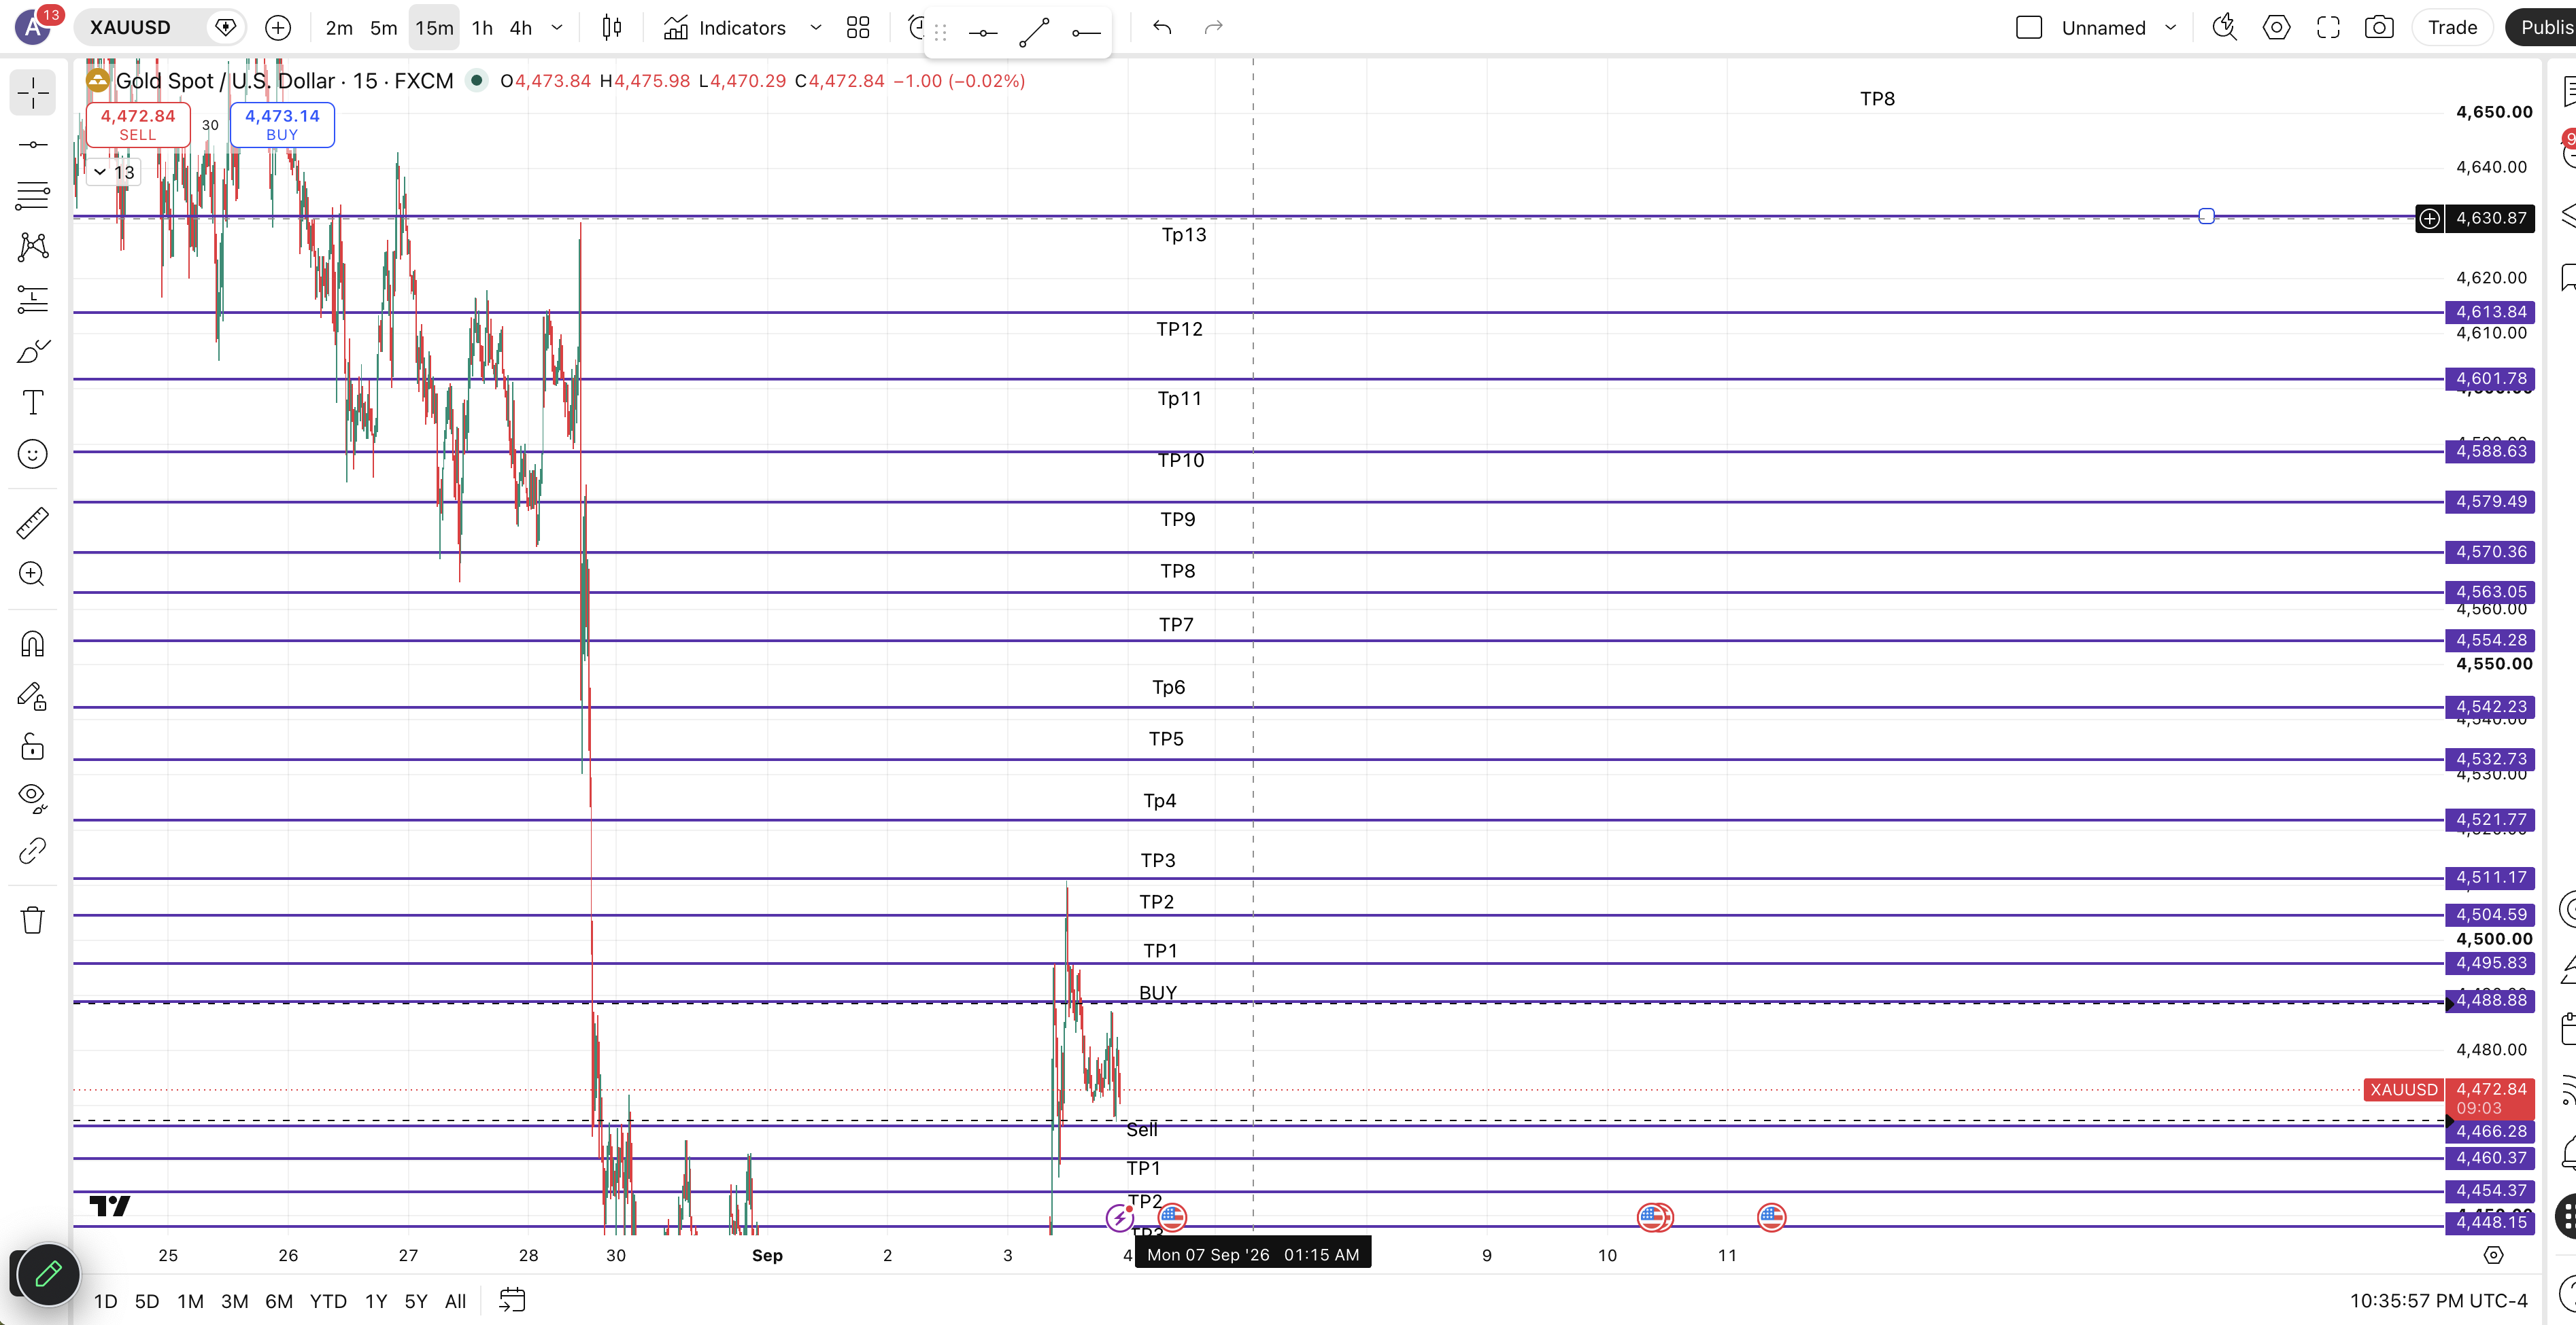2576x1325 pixels.
Task: Open the patterns drawing tool
Action: click(x=32, y=247)
